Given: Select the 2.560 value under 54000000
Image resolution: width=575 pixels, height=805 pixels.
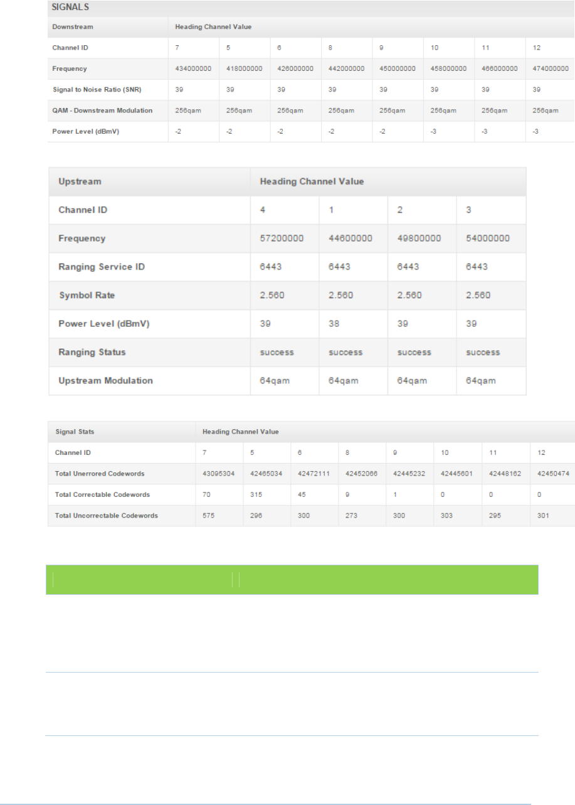Looking at the screenshot, I should [478, 296].
